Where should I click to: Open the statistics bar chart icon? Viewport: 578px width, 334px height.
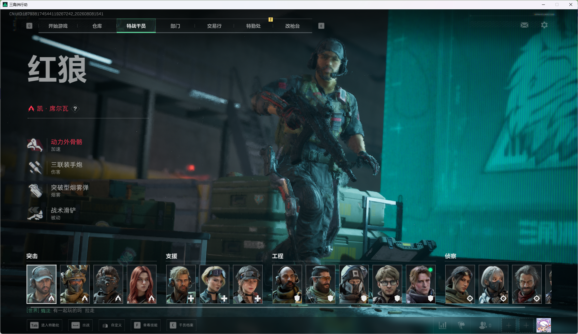click(443, 325)
